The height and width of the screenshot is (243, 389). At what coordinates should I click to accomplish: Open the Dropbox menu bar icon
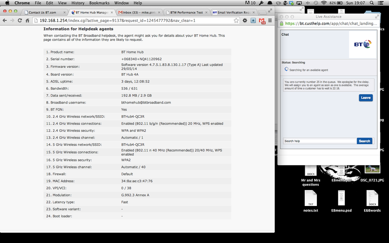(x=291, y=3)
